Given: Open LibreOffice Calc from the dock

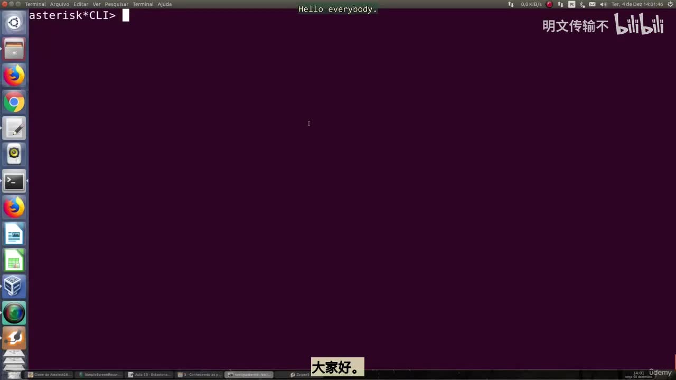Looking at the screenshot, I should [14, 260].
